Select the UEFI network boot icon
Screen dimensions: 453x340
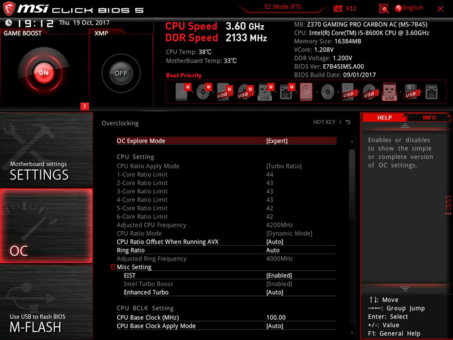[x=287, y=92]
